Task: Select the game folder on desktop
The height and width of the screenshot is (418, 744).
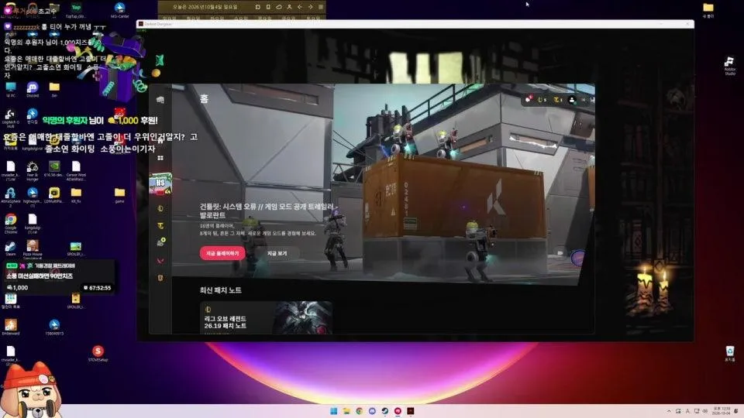Action: pyautogui.click(x=119, y=195)
